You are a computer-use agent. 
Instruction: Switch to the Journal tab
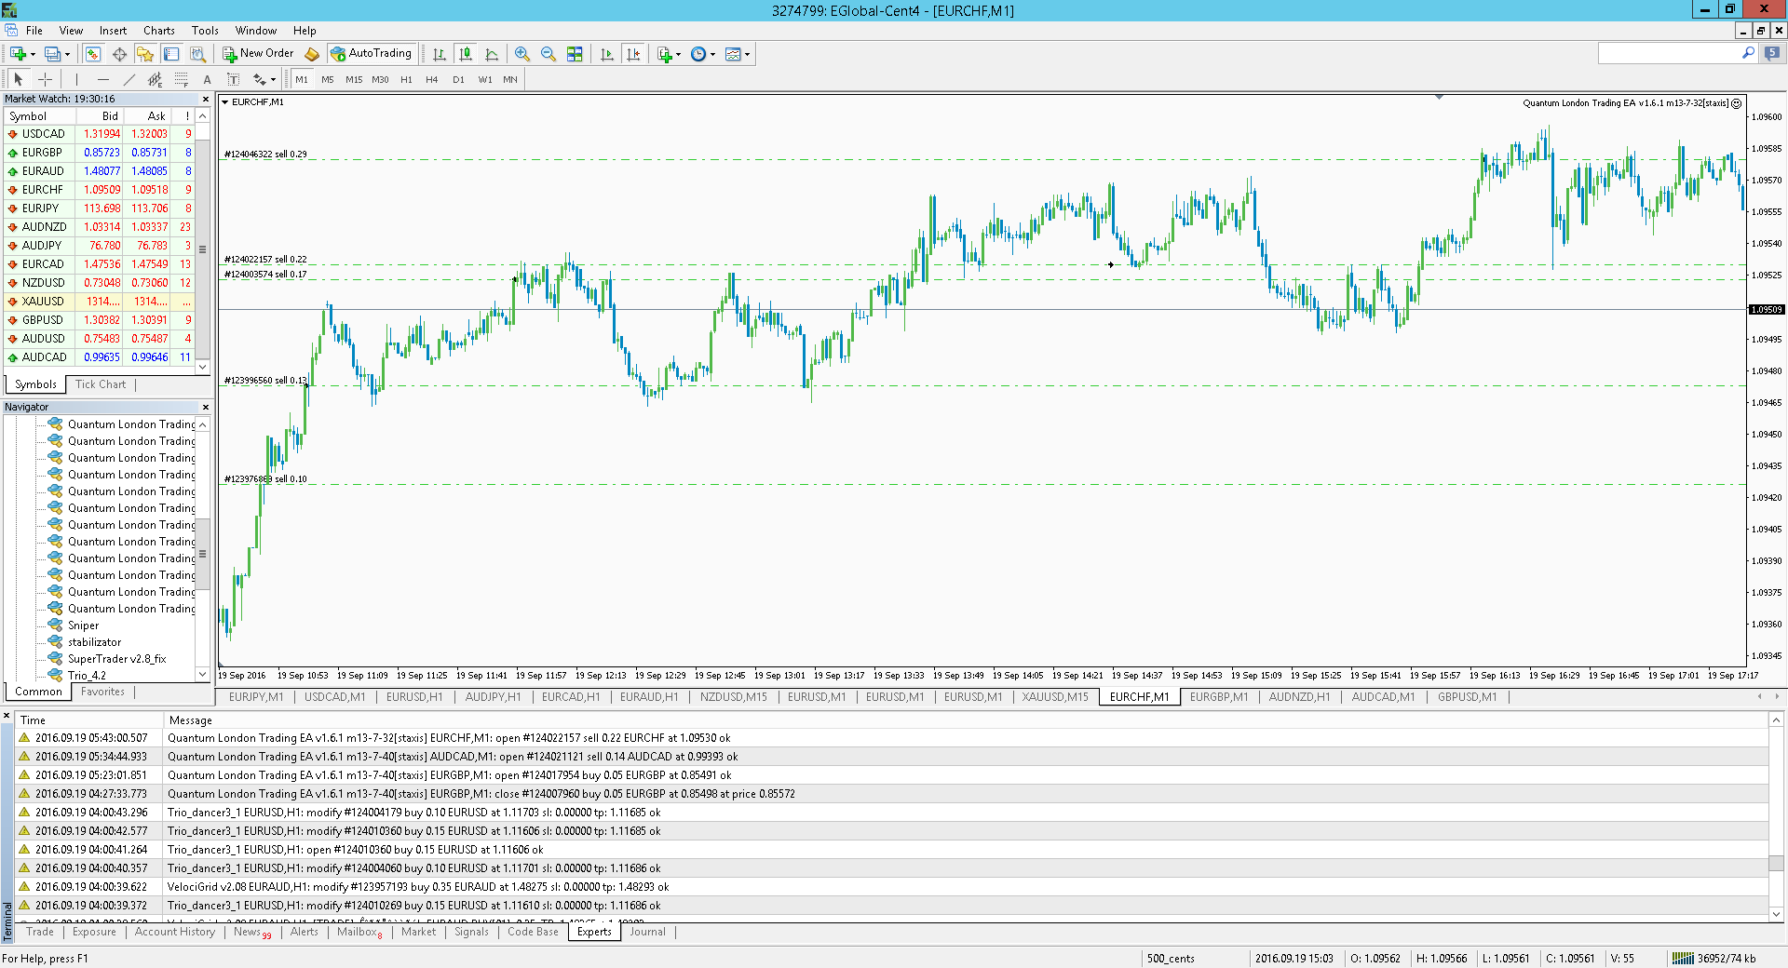[x=647, y=932]
